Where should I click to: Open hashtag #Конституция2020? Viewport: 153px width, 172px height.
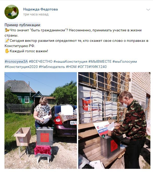[21, 67]
